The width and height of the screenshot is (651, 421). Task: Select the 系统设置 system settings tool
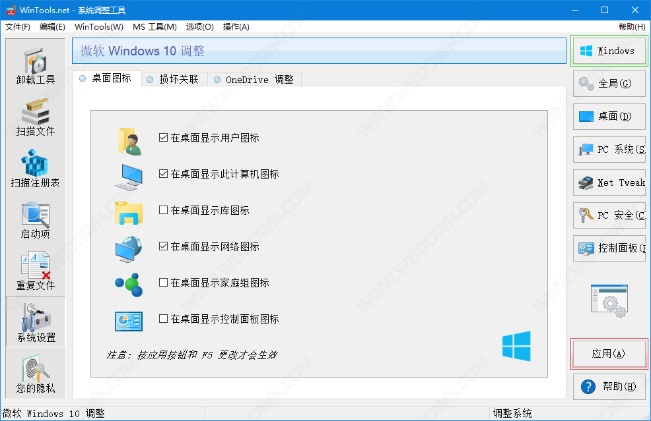[36, 322]
